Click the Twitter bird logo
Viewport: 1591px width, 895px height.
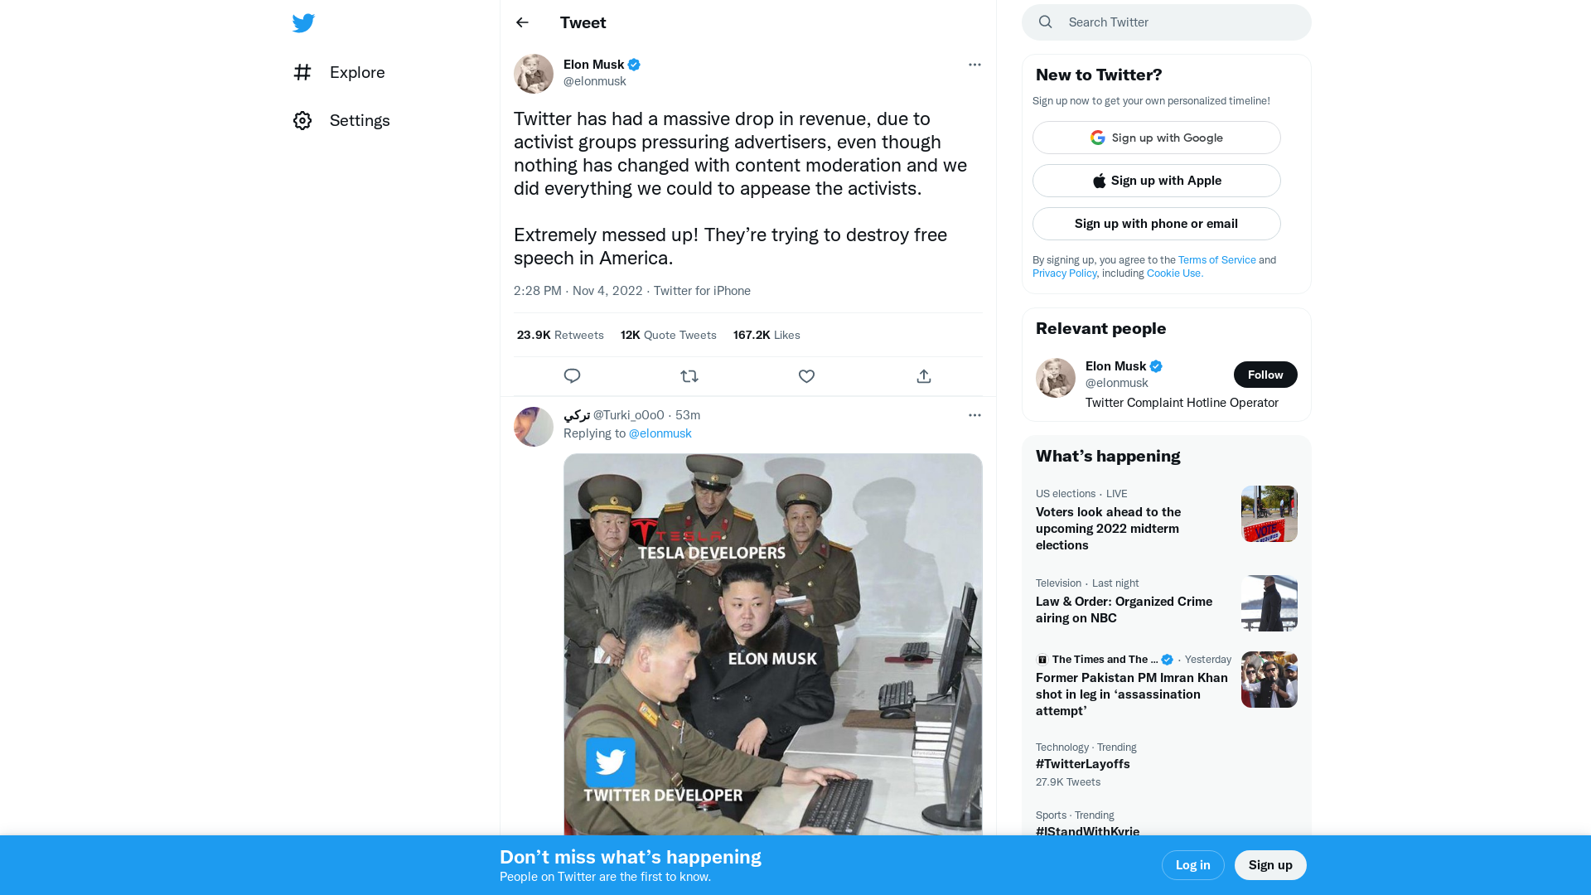(303, 22)
